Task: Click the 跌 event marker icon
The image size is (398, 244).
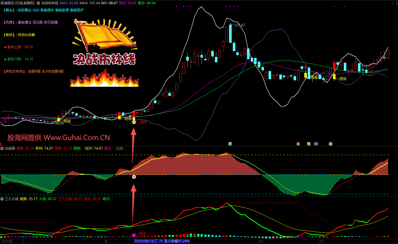Action: tap(230, 144)
